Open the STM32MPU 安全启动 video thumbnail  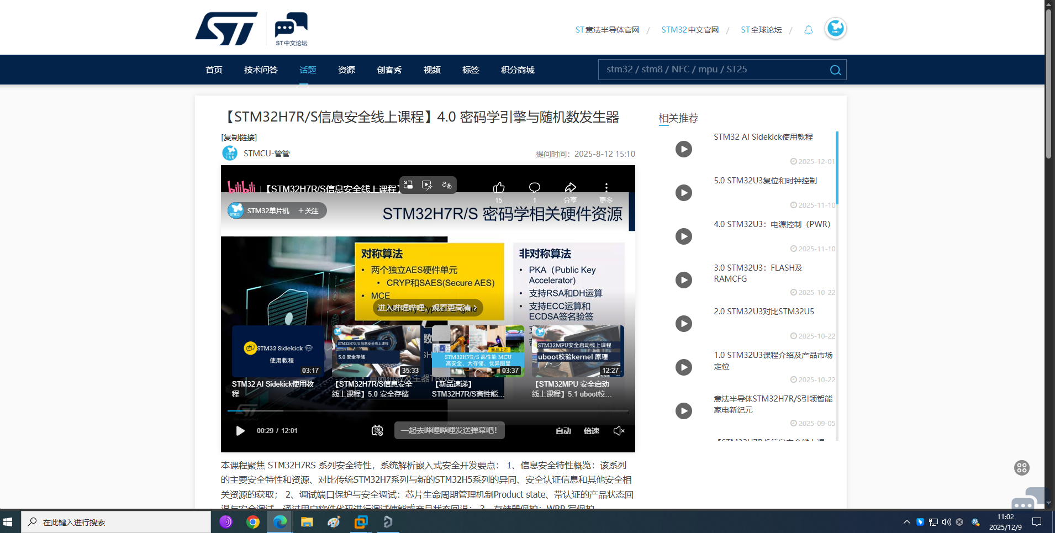pos(578,351)
